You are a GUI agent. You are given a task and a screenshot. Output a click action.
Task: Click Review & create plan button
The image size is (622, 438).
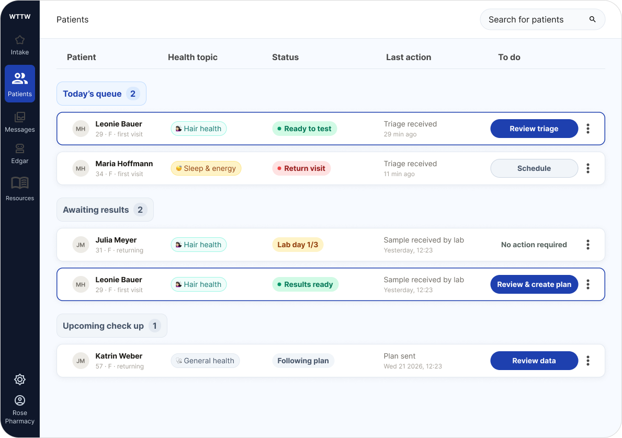(x=534, y=284)
